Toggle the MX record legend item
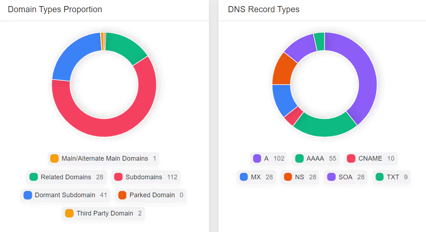The height and width of the screenshot is (232, 426). coord(256,177)
